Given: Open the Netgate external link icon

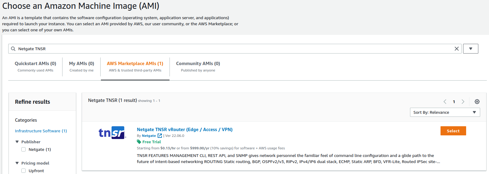Looking at the screenshot, I should (x=160, y=136).
